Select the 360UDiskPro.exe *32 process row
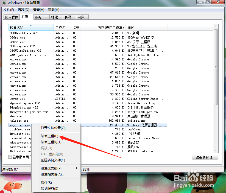Viewport: 226px width, 193px height. [88, 51]
